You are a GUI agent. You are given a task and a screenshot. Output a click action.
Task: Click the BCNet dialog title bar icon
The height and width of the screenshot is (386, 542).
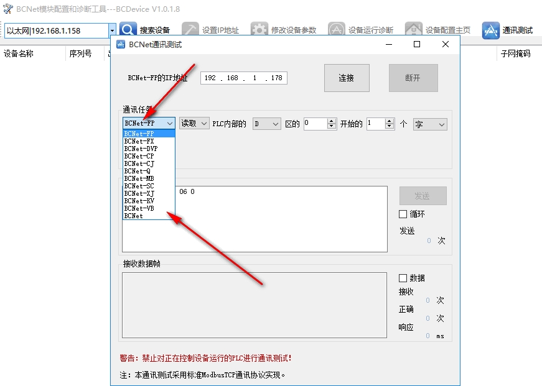pyautogui.click(x=121, y=44)
